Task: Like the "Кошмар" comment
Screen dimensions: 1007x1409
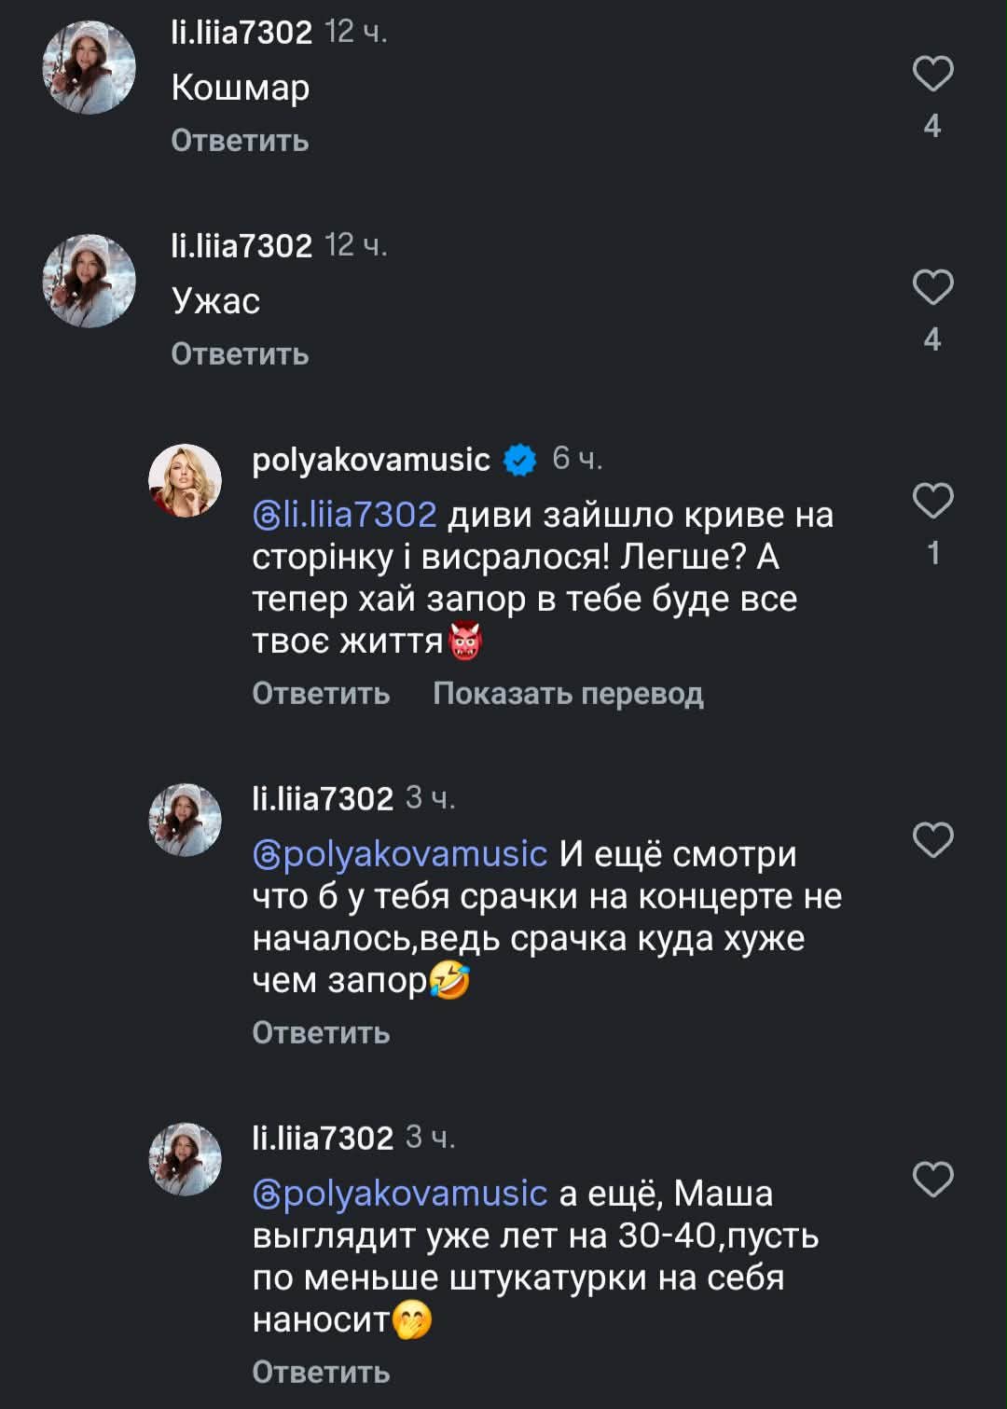Action: (932, 75)
